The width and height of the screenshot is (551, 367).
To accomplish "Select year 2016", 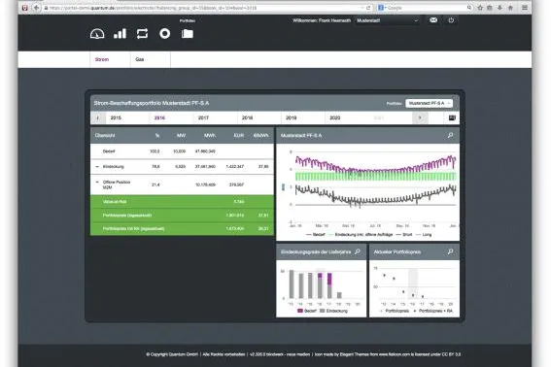I will pos(159,117).
